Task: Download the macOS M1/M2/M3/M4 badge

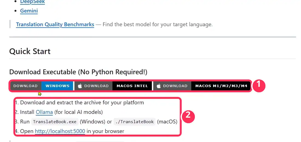Action: (202, 86)
